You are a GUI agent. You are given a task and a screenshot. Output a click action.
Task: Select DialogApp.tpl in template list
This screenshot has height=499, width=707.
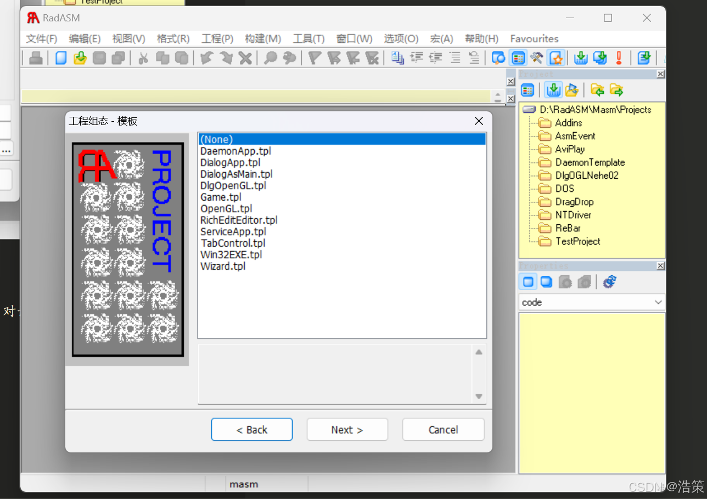pyautogui.click(x=230, y=162)
